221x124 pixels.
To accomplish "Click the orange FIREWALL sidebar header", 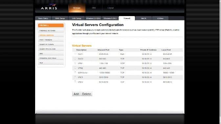I will tap(51, 25).
